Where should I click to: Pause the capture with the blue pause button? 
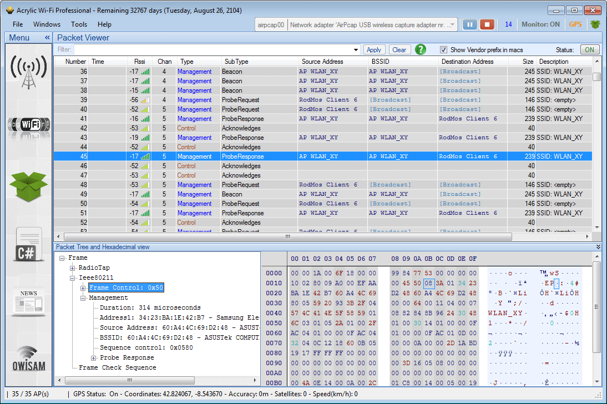coord(469,24)
